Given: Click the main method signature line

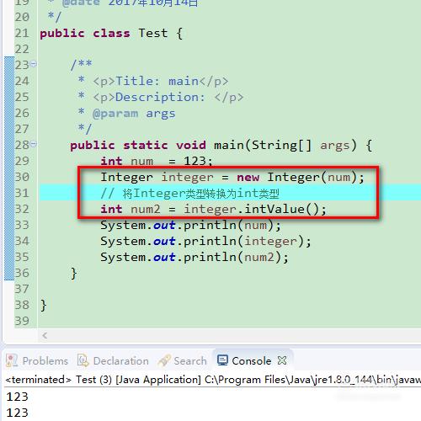Looking at the screenshot, I should 221,146.
